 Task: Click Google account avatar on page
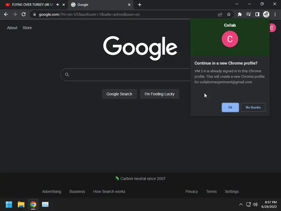coord(272,28)
